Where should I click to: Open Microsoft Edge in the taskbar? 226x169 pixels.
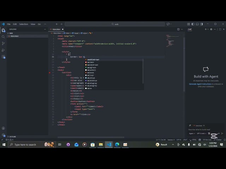point(117,145)
